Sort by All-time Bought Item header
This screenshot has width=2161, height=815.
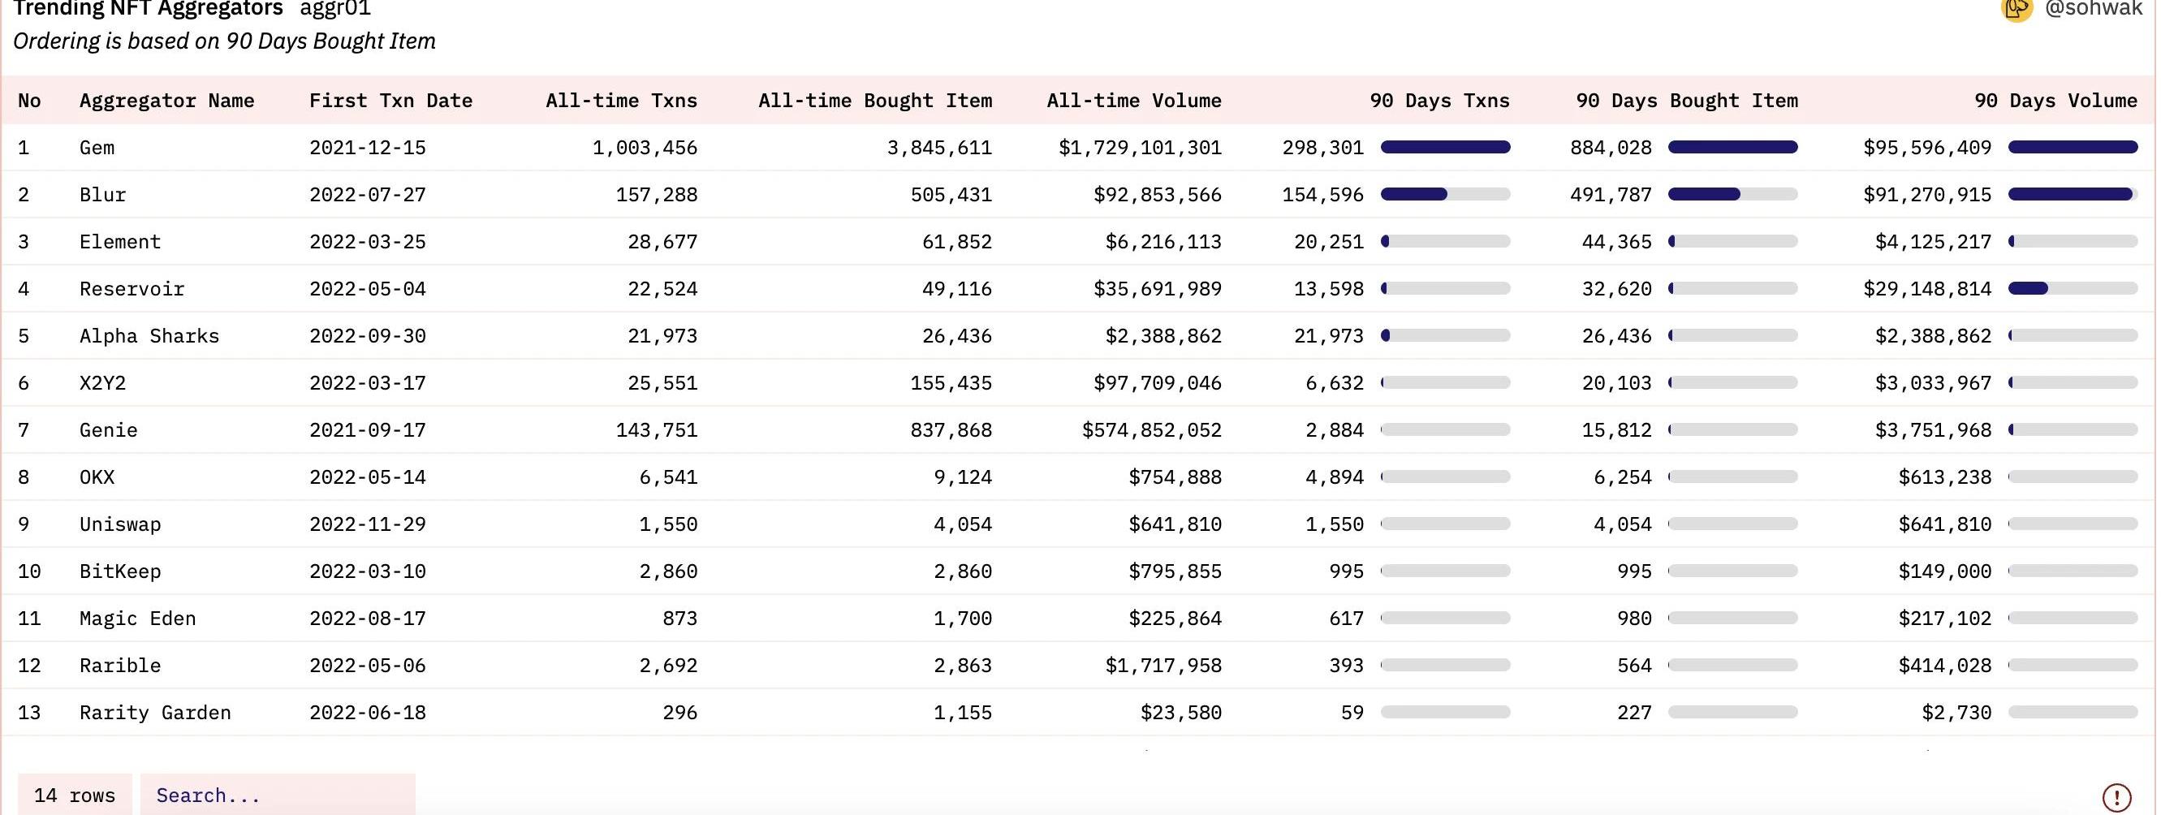click(874, 101)
